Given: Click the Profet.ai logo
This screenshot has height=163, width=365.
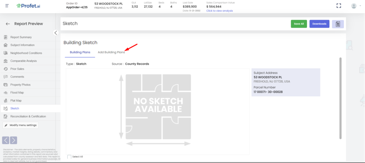Looking at the screenshot, I should point(29,6).
